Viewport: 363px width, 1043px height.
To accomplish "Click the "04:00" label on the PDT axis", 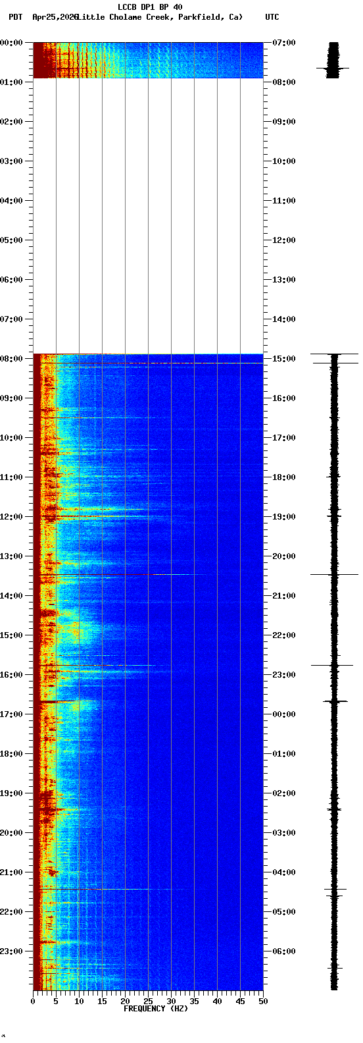I will (x=12, y=201).
